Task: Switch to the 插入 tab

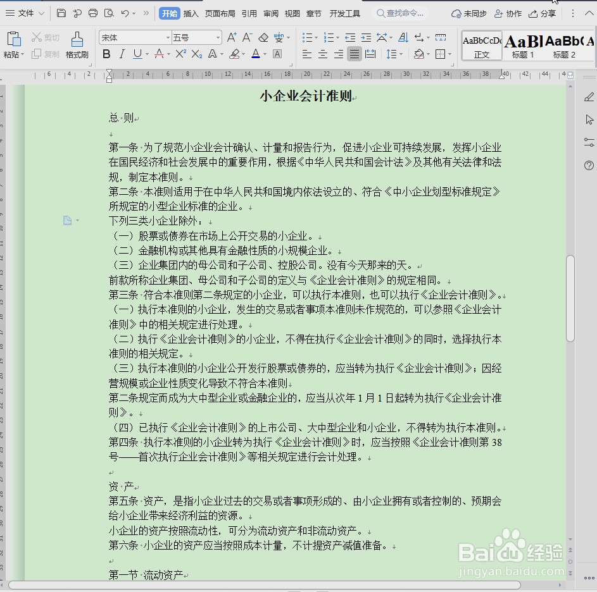Action: pyautogui.click(x=191, y=14)
